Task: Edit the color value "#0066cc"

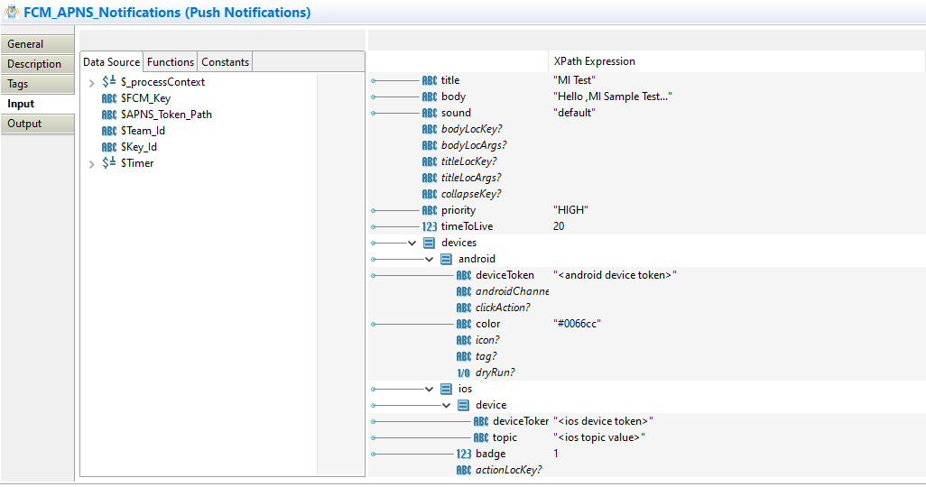Action: coord(577,324)
